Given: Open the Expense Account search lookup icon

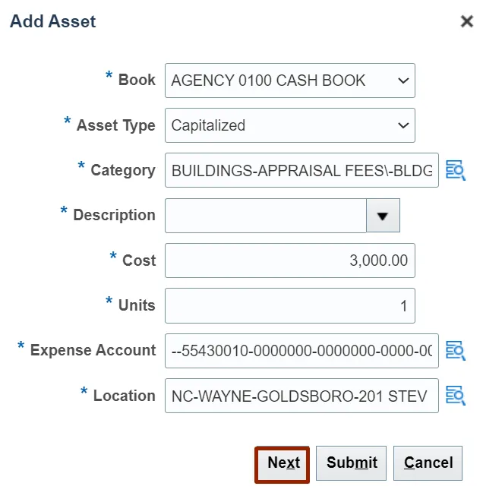Looking at the screenshot, I should tap(455, 350).
